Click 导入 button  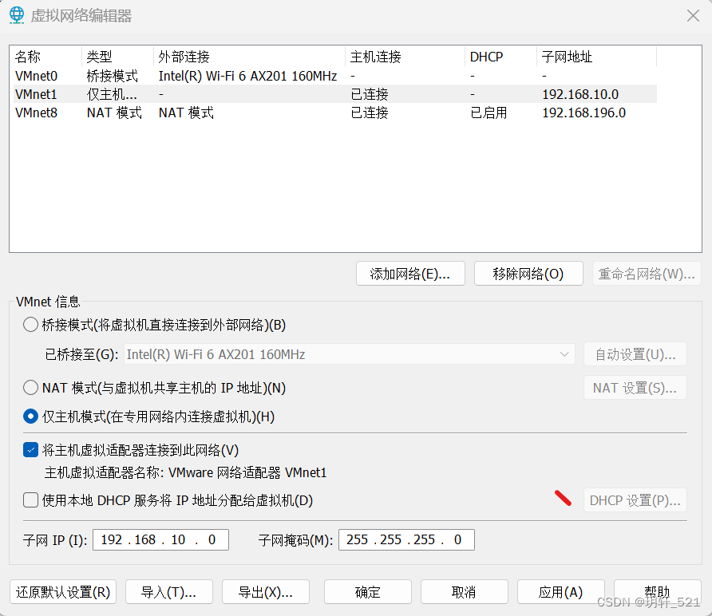pos(169,592)
